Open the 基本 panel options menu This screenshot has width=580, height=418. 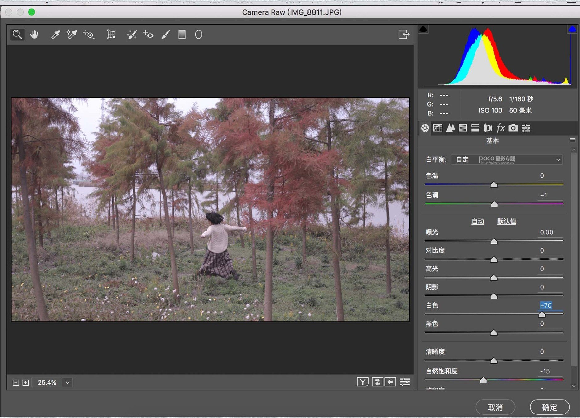(572, 141)
